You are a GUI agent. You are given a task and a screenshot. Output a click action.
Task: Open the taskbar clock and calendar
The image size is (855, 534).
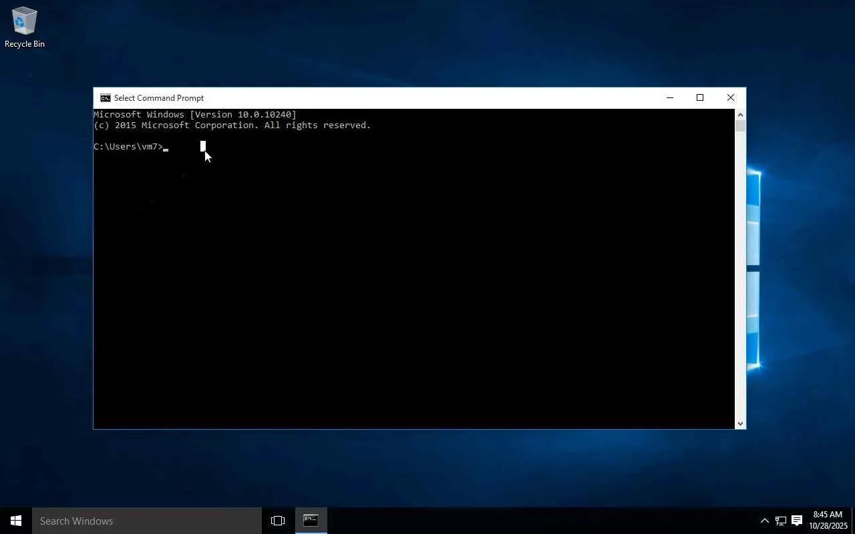pyautogui.click(x=828, y=521)
